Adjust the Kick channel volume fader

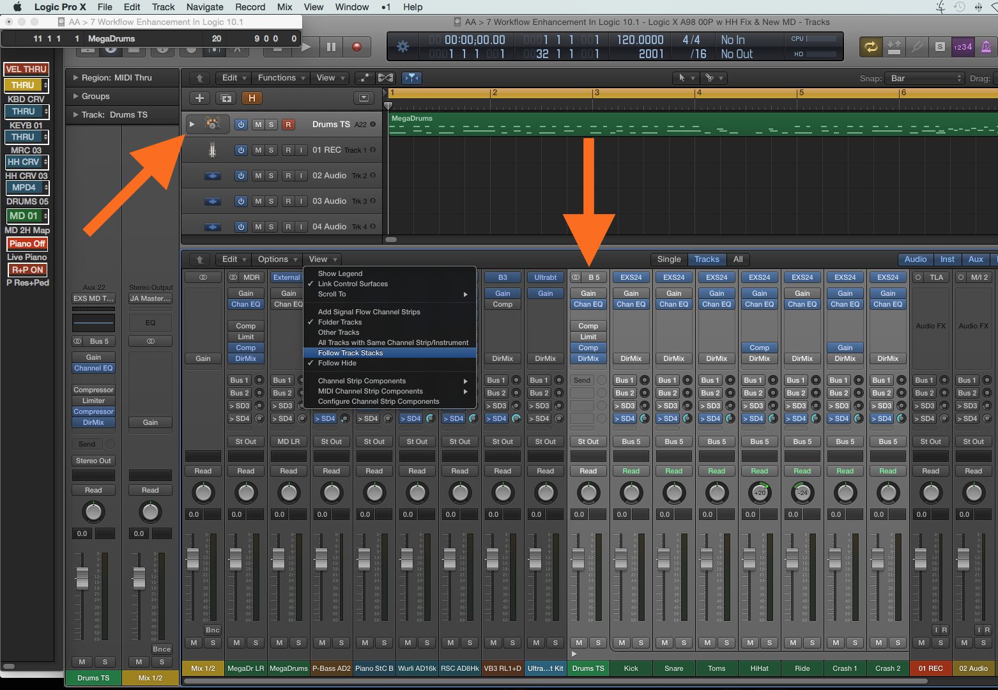[x=620, y=559]
